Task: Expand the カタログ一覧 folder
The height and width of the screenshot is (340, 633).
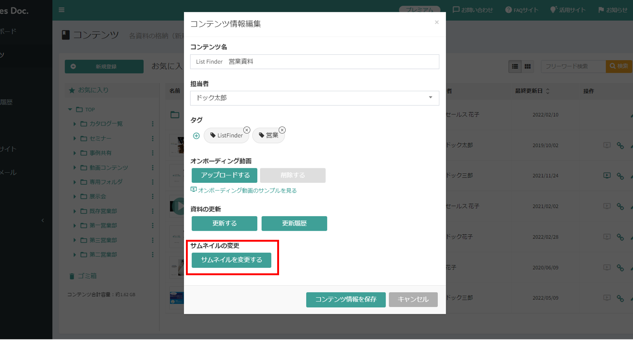Action: click(75, 124)
